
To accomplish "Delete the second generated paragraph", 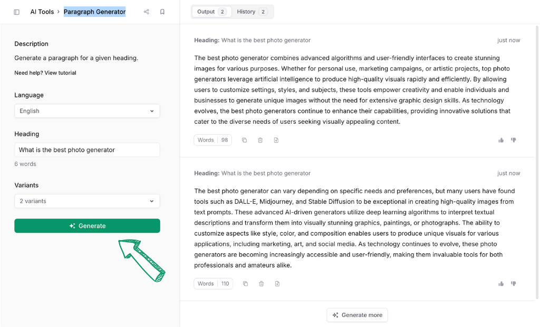I will point(262,284).
